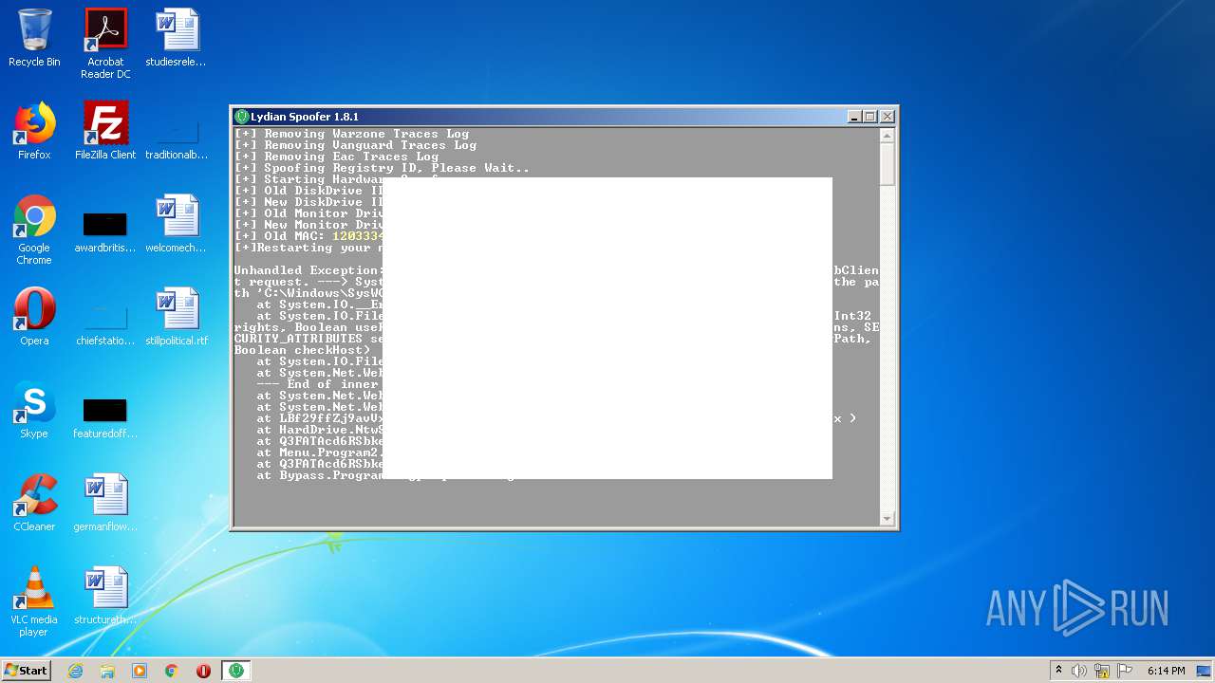Launch Acrobat Reader DC shortcut
This screenshot has height=683, width=1215.
[105, 44]
